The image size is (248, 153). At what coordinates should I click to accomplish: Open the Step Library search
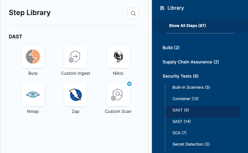tap(133, 13)
